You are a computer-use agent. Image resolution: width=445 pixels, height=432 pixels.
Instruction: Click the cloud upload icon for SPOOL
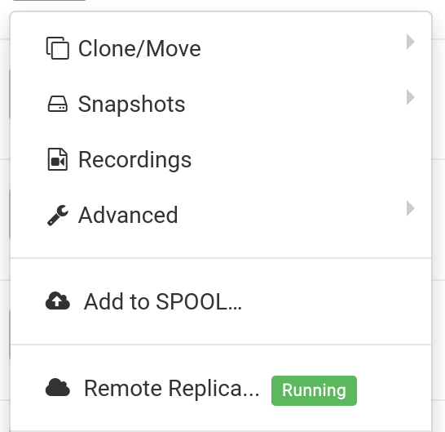(x=58, y=301)
